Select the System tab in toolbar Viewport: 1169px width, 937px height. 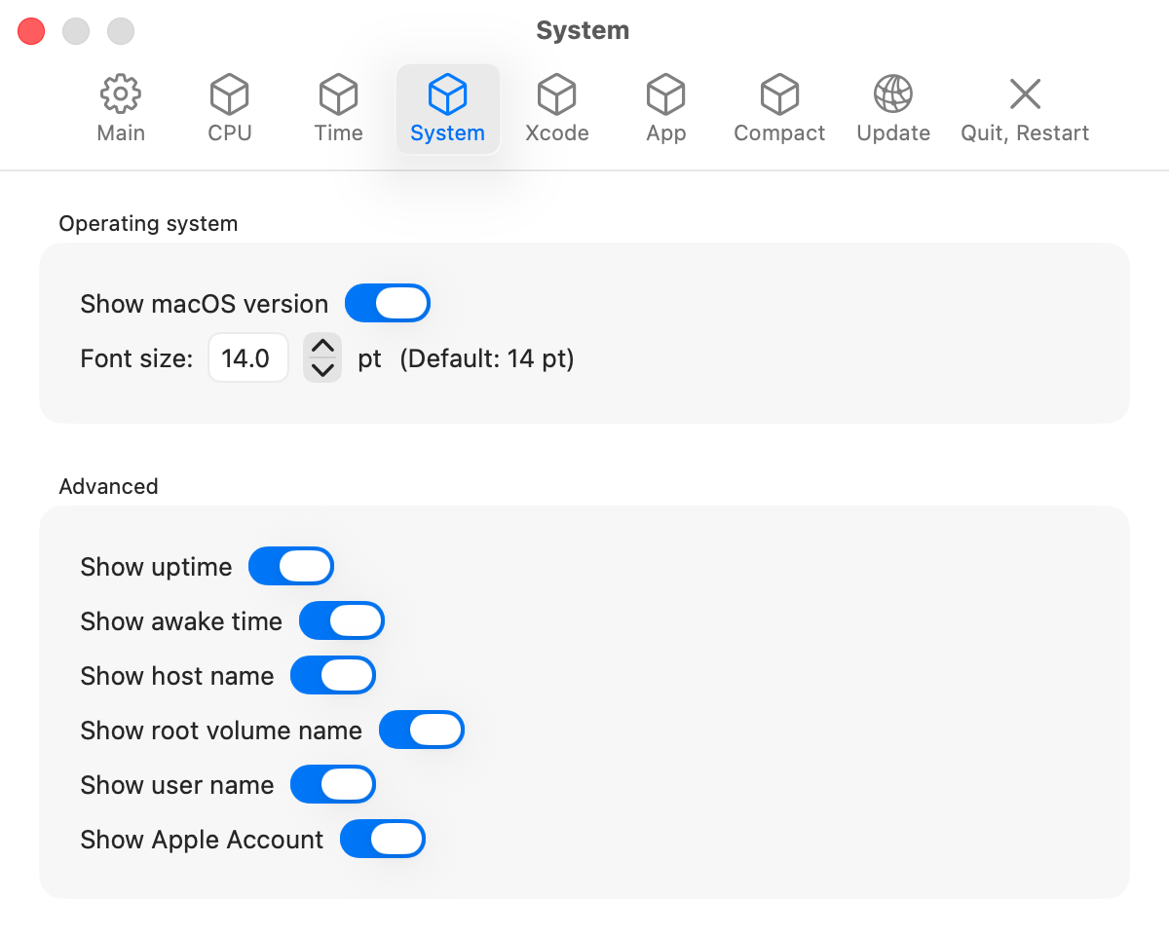tap(447, 109)
